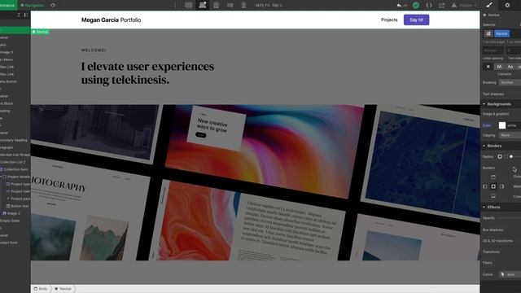The width and height of the screenshot is (521, 293).
Task: Click the Say hi! button in navbar
Action: tap(416, 20)
